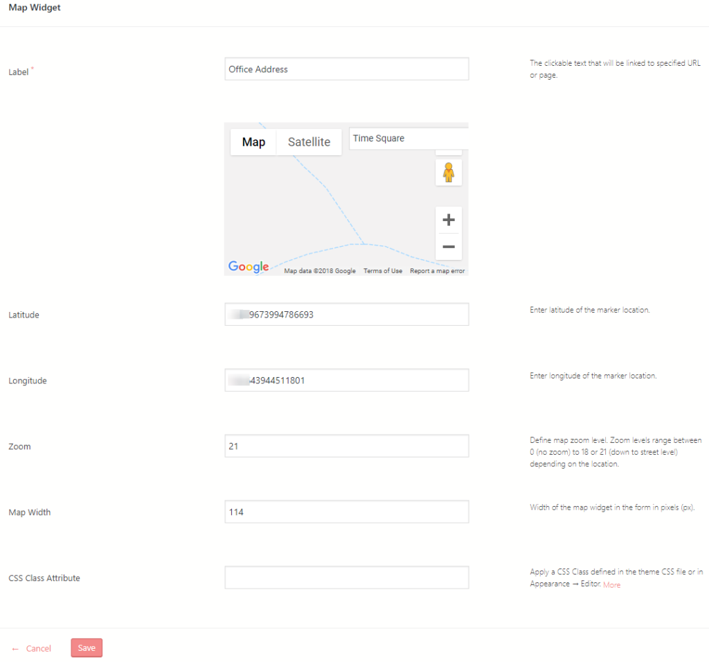The height and width of the screenshot is (662, 709).
Task: Zoom out using the map minus icon
Action: pos(449,246)
